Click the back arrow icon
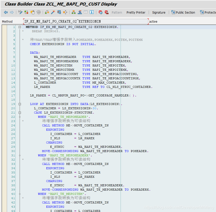 tap(6, 12)
